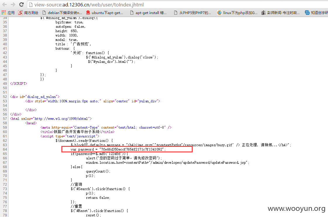This screenshot has height=217, width=328.
Task: Click the 'return false;' statement
Action: [x=98, y=198]
